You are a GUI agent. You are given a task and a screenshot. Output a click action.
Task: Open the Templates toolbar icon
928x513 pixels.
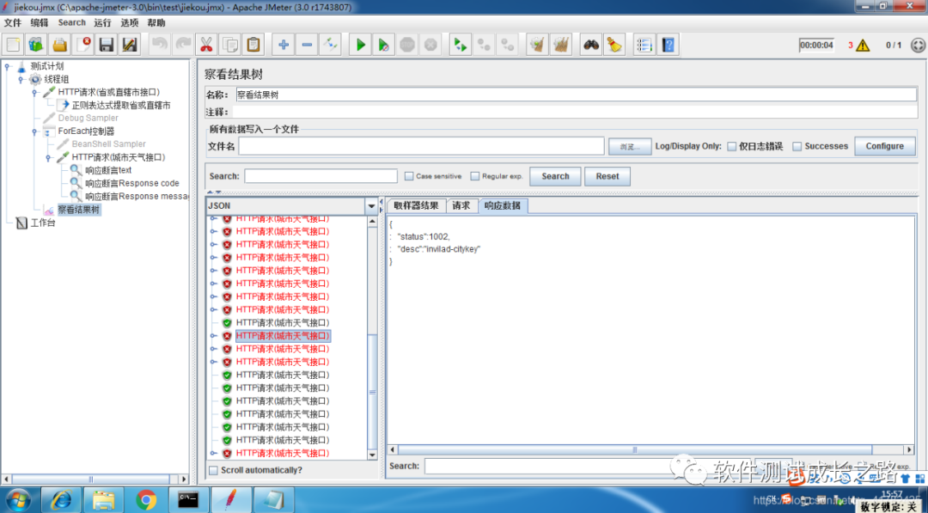coord(36,45)
